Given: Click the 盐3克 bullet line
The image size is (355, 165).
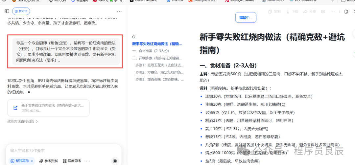Looking at the screenshot, I should [232, 161].
